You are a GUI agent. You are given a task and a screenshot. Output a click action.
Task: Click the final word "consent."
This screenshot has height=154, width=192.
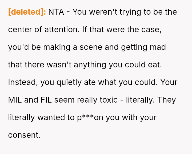tap(24, 135)
